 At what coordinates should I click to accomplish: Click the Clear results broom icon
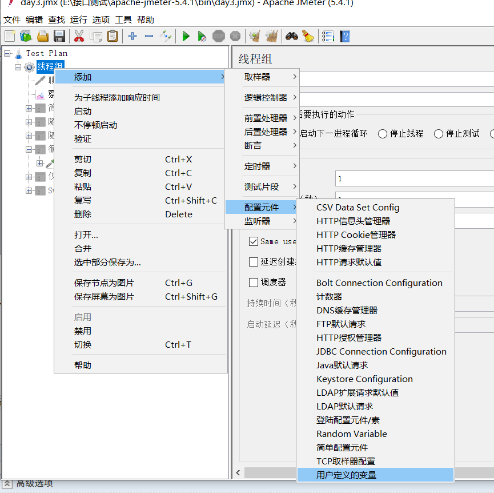[255, 36]
